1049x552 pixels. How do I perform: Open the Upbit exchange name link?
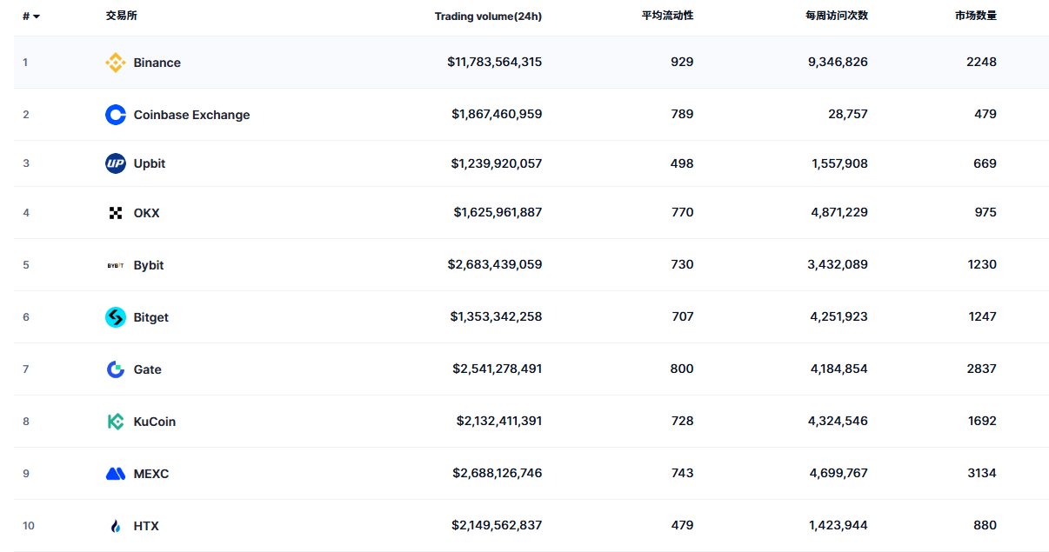click(149, 163)
